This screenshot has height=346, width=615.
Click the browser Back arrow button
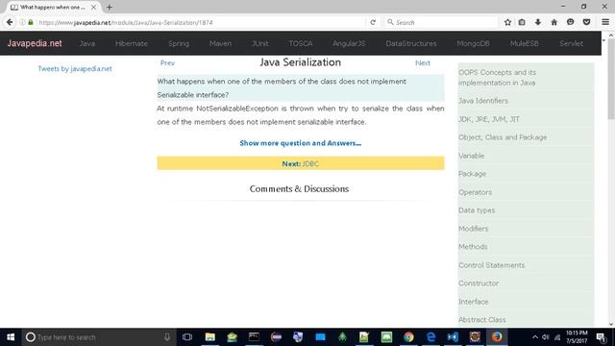pyautogui.click(x=10, y=22)
